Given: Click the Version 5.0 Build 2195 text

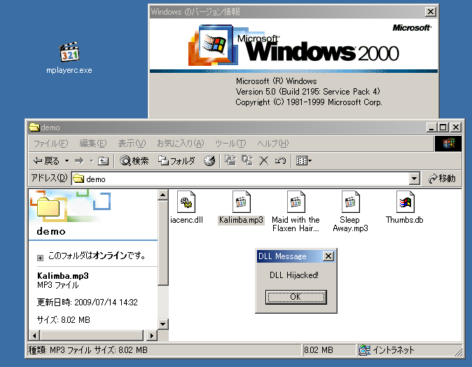Looking at the screenshot, I should click(307, 92).
